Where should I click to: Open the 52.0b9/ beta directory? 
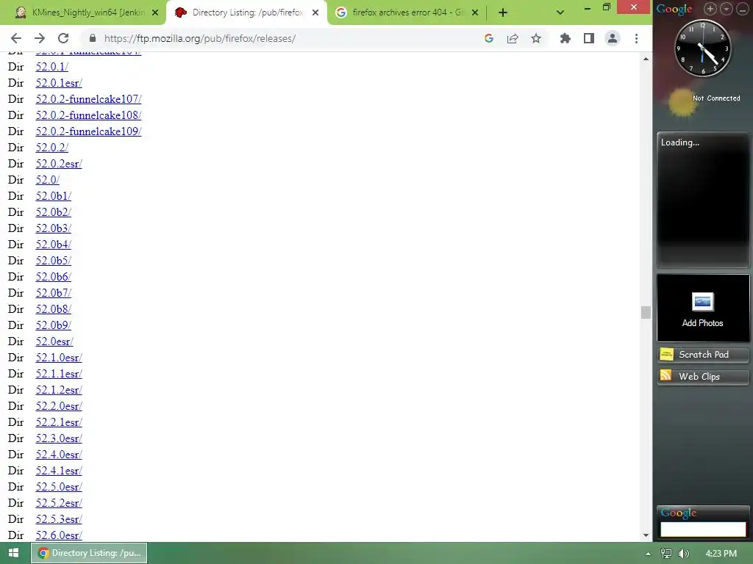tap(53, 325)
